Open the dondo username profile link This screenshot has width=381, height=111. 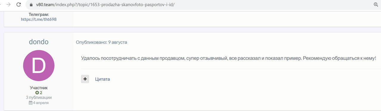39,42
